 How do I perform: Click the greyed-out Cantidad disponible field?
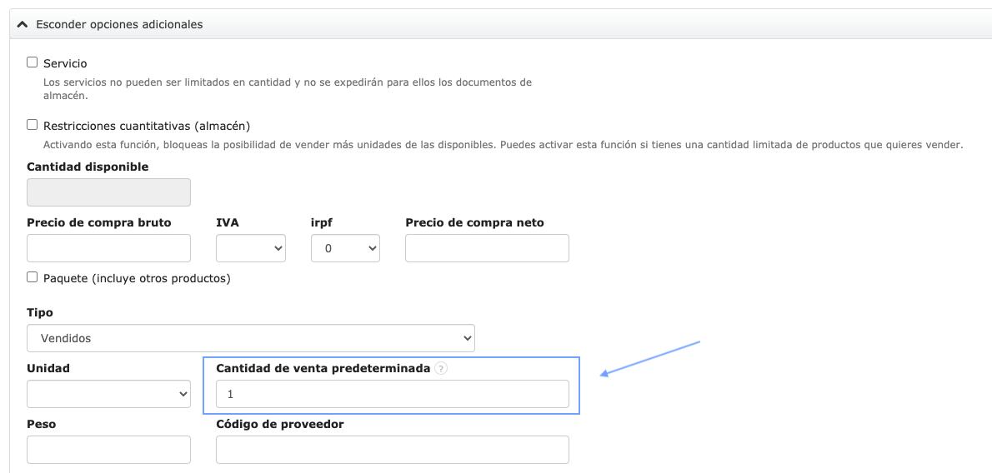point(108,192)
